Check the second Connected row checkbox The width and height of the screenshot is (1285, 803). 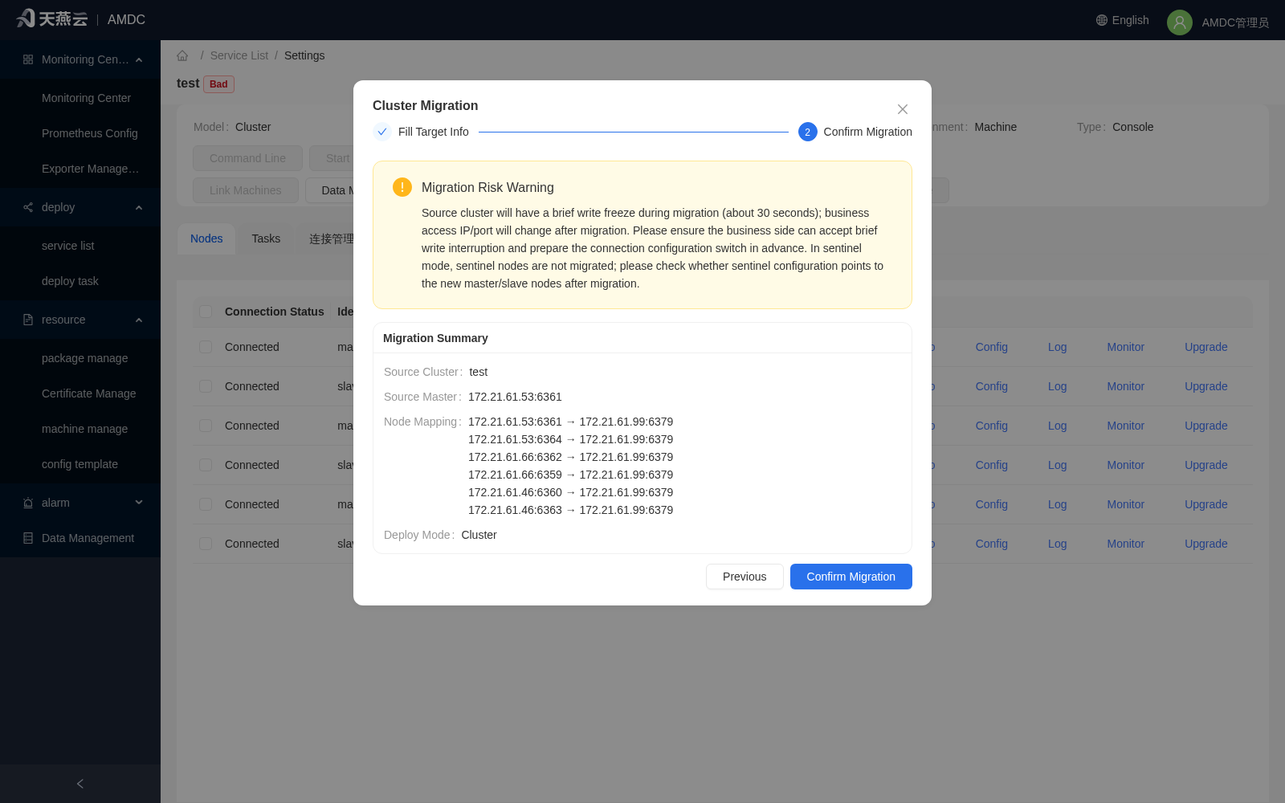(206, 386)
